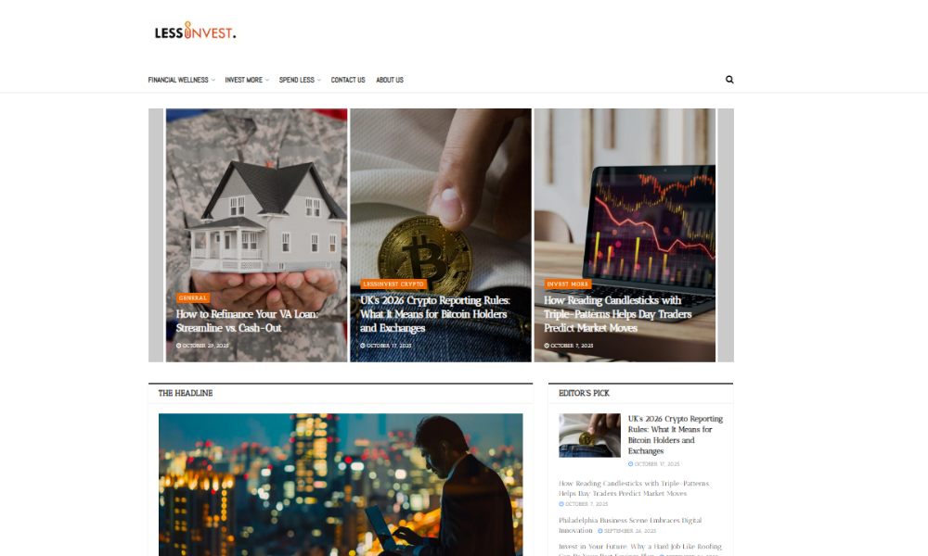Screen dimensions: 928x556
Task: Open the About Us menu item
Action: (x=390, y=80)
